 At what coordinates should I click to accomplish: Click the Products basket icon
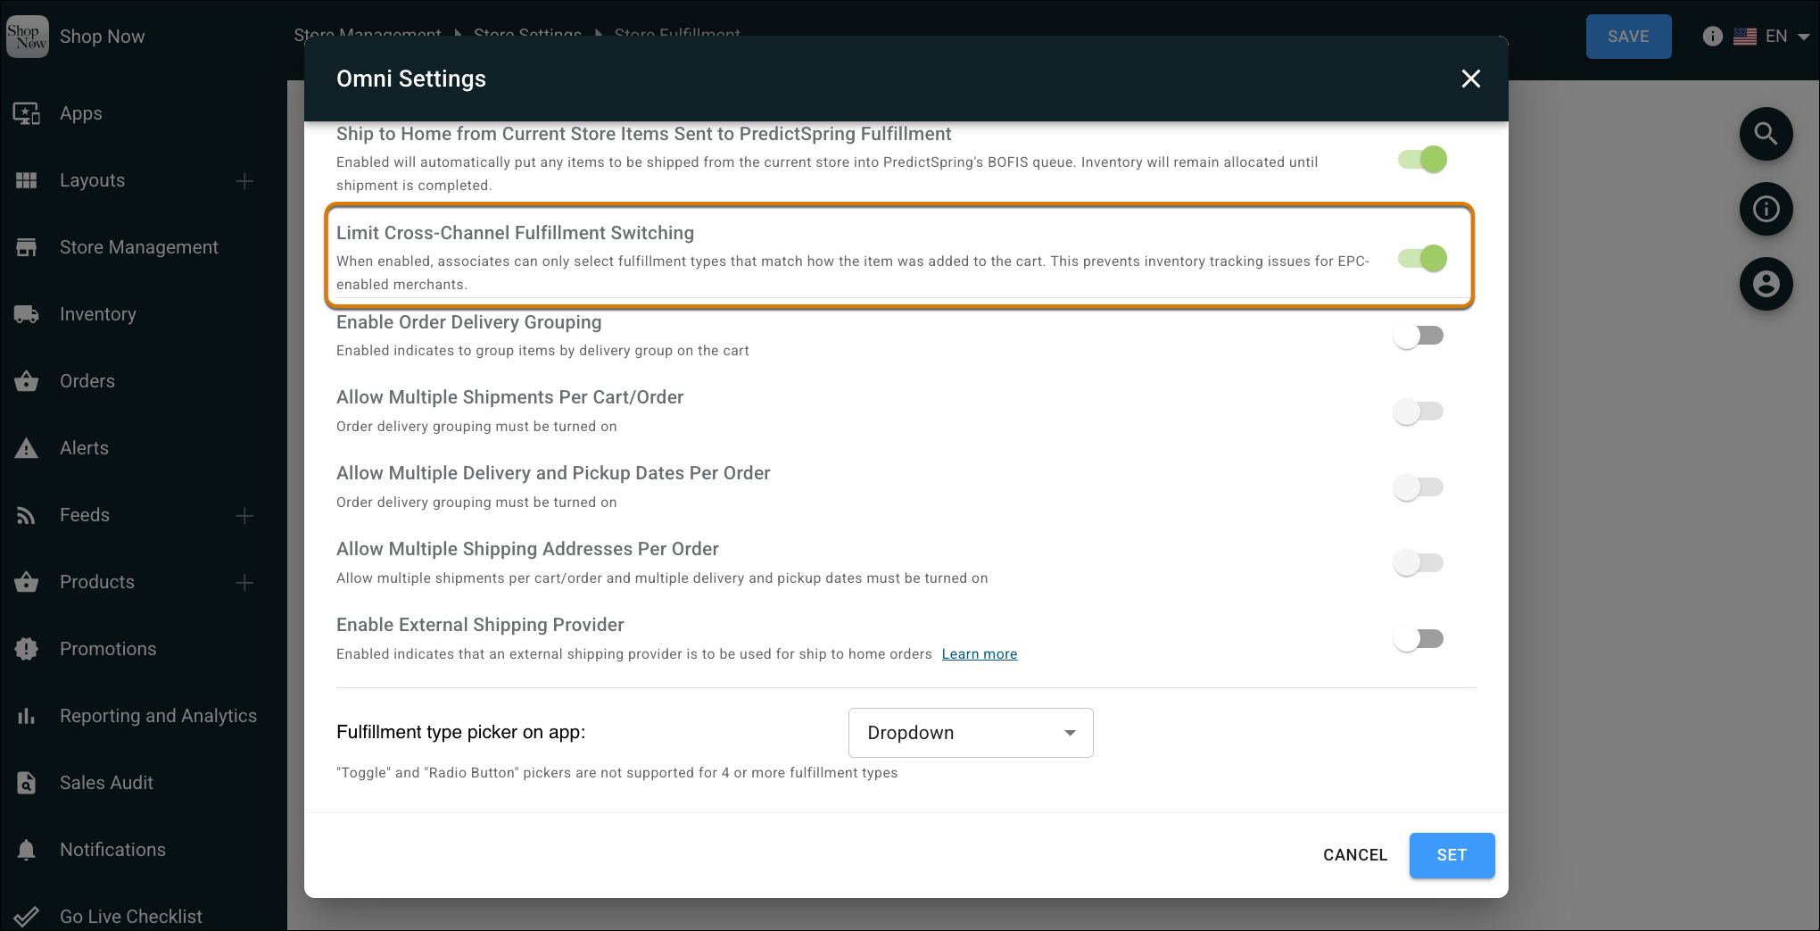(x=27, y=582)
